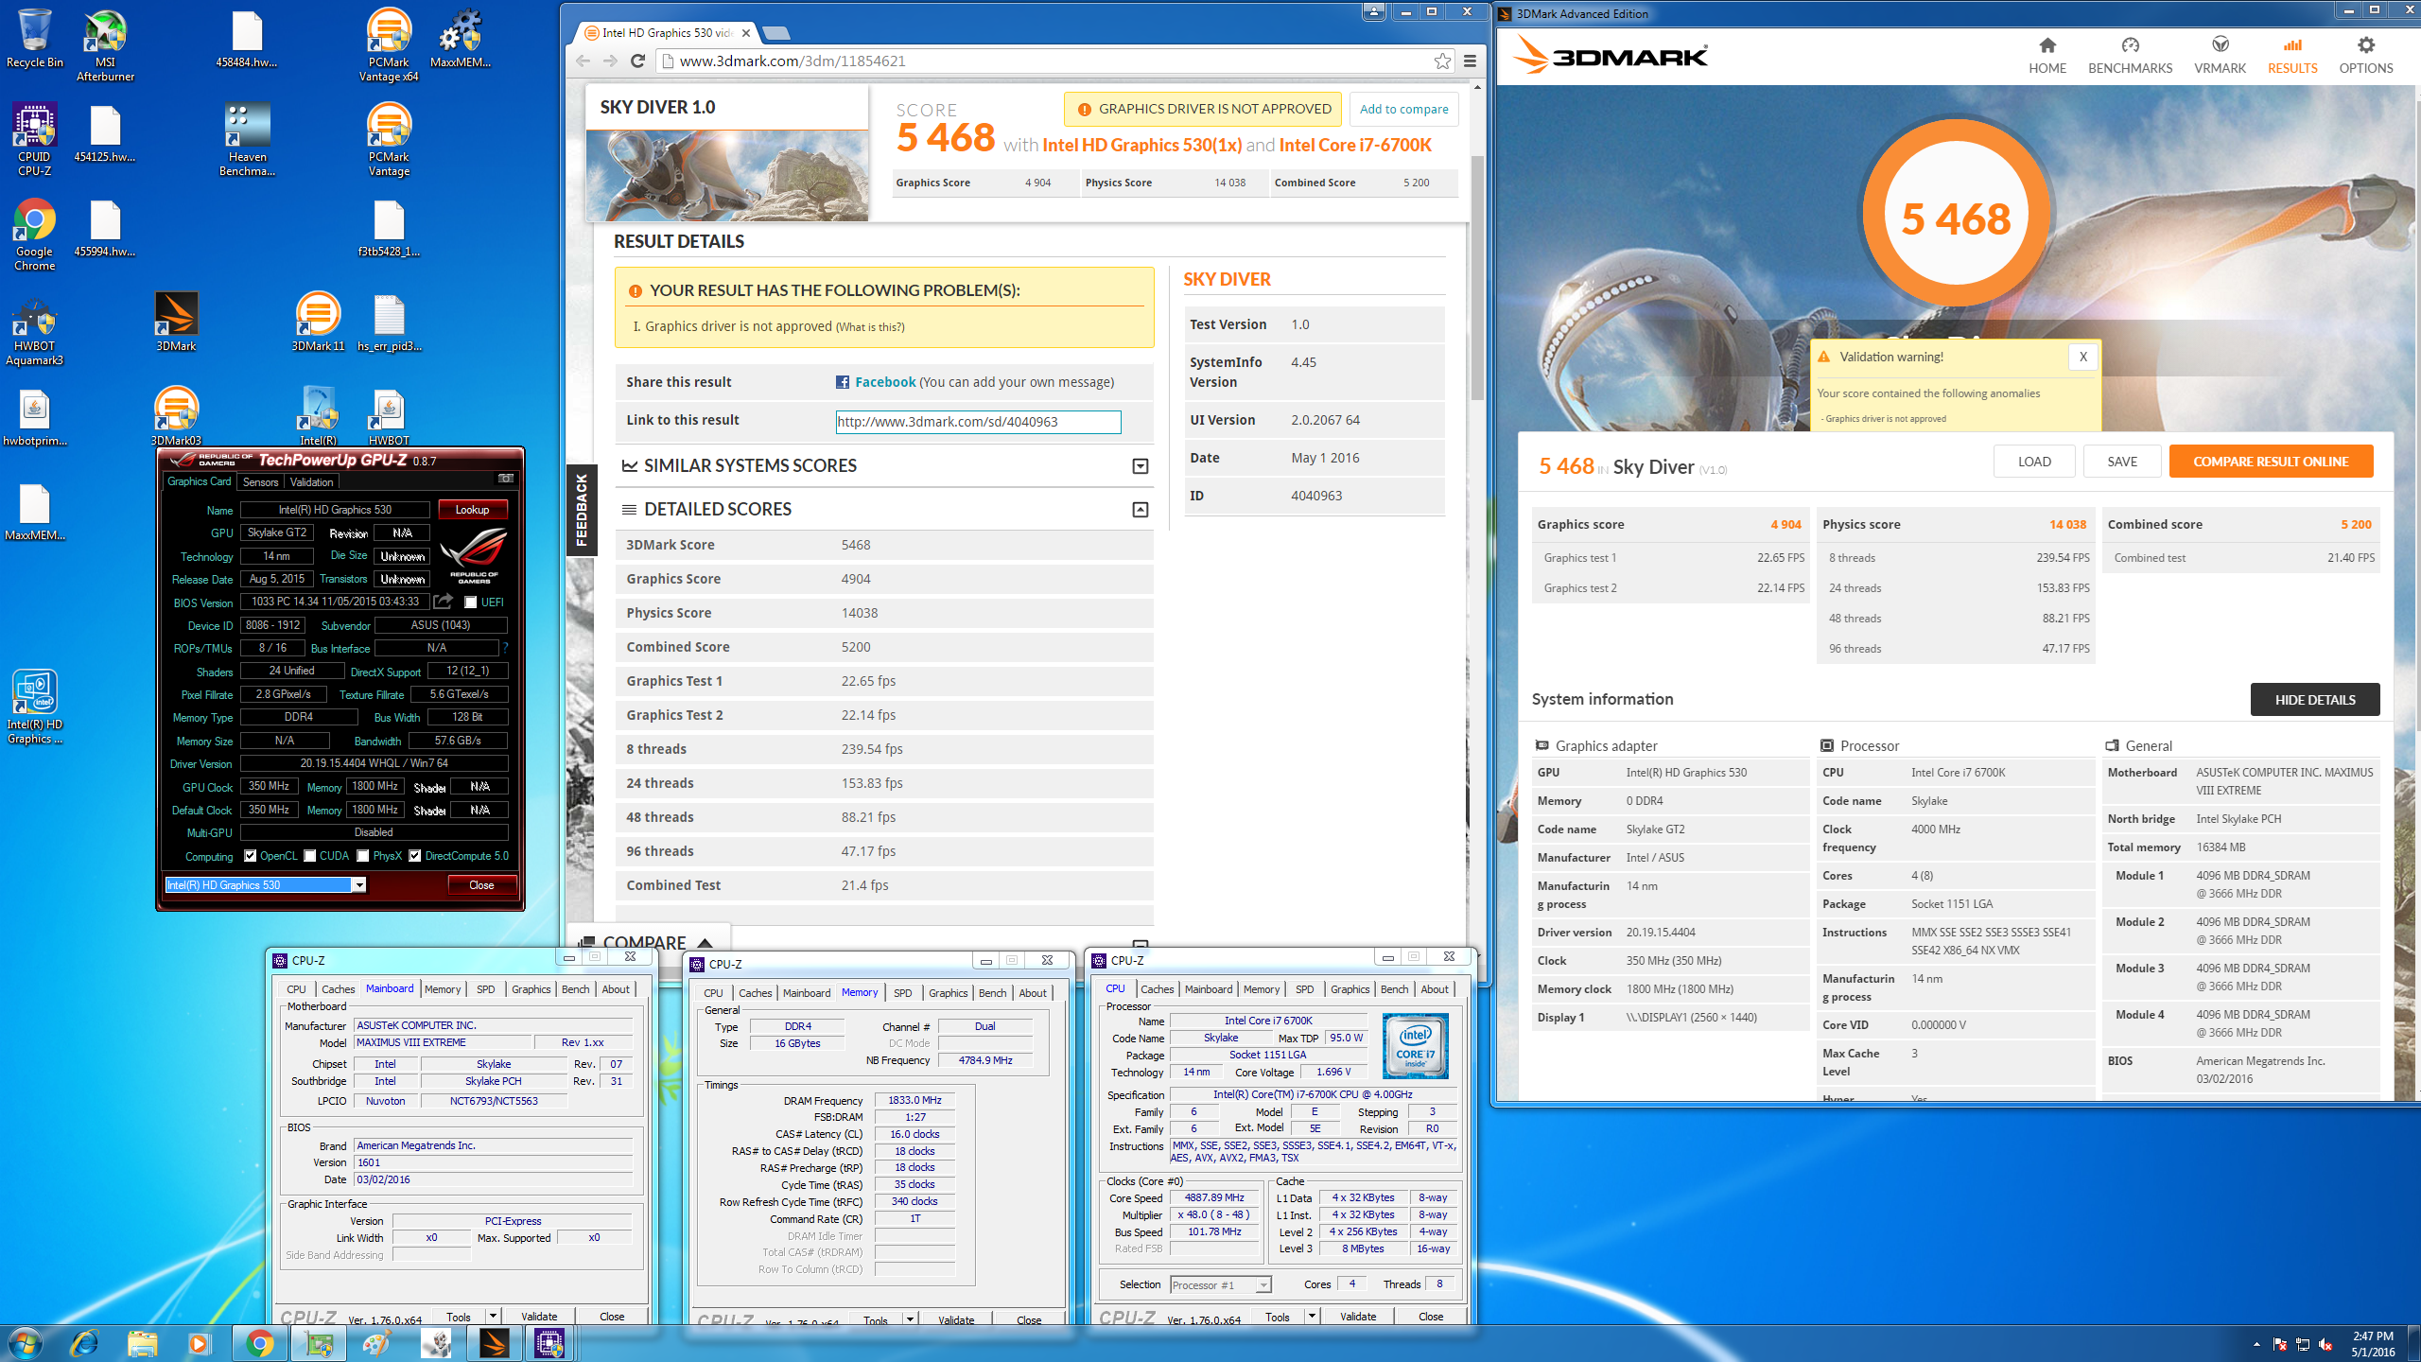2421x1362 pixels.
Task: Open the Recycle Bin desktop icon
Action: tap(34, 38)
